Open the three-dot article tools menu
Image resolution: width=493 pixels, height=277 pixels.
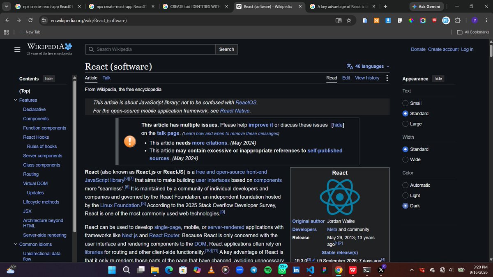387,78
